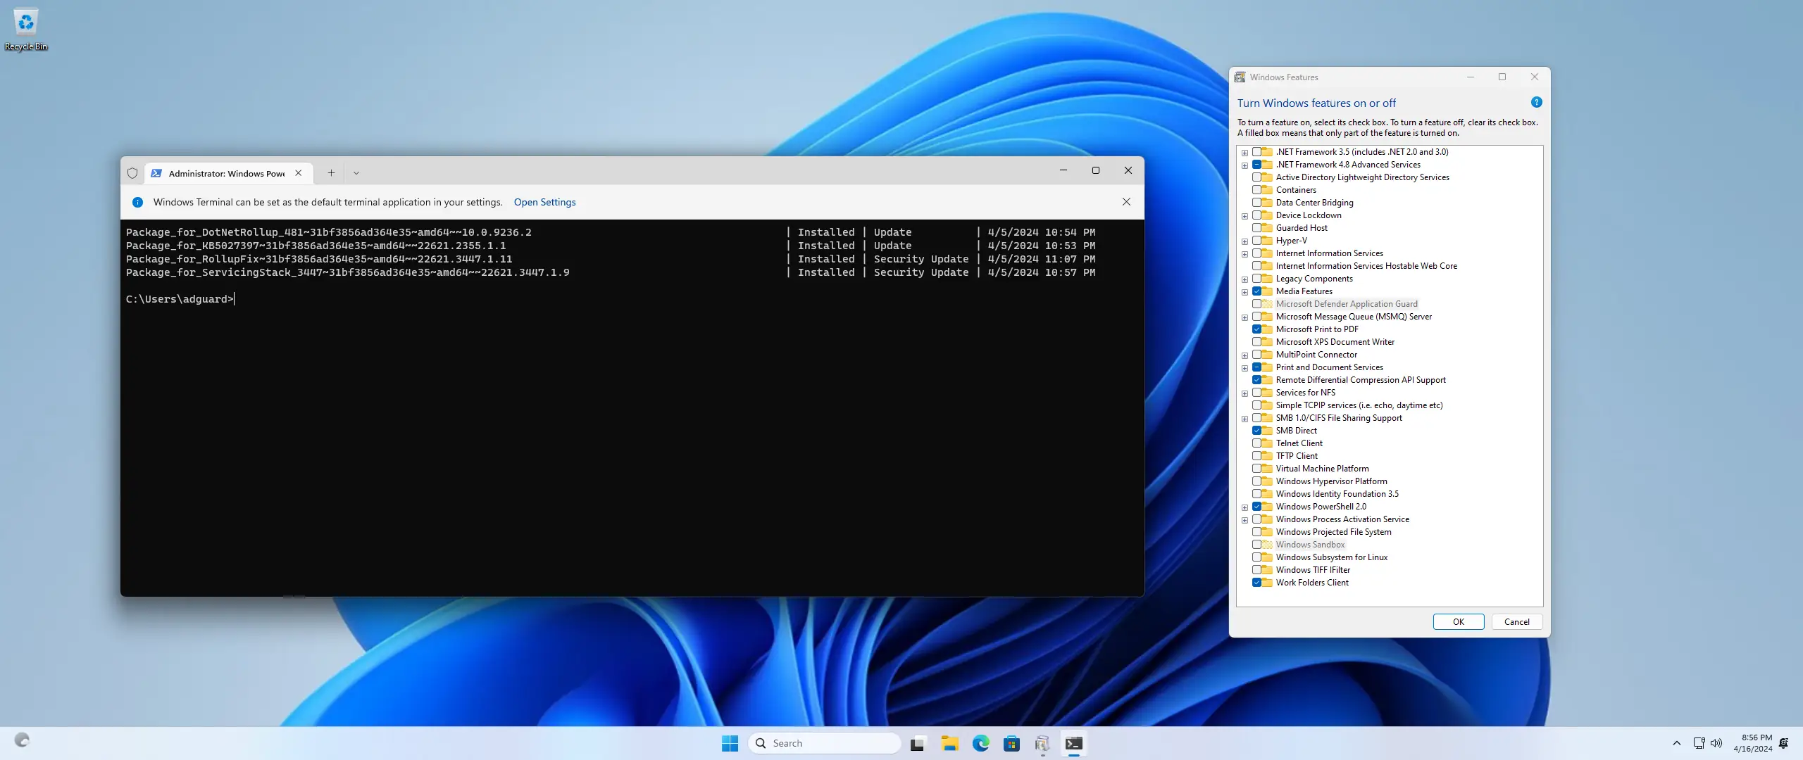Expand the Hyper-V feature tree
Viewport: 1803px width, 760px height.
click(x=1244, y=241)
